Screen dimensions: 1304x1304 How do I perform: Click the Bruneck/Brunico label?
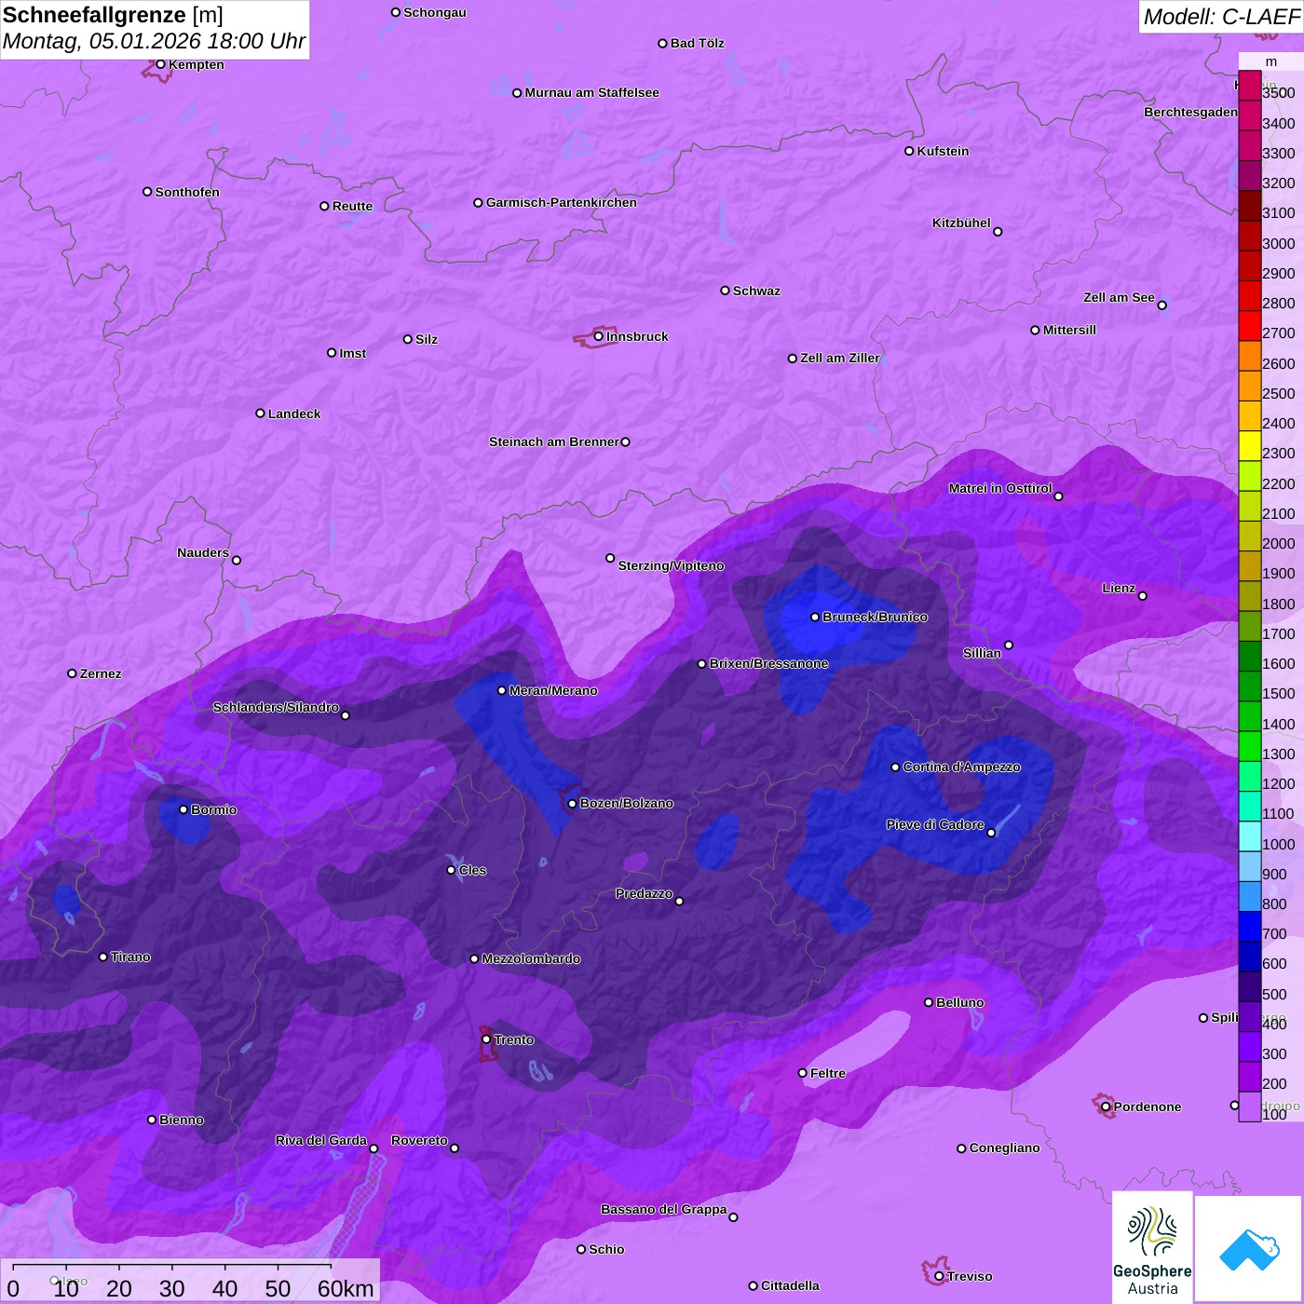point(875,617)
